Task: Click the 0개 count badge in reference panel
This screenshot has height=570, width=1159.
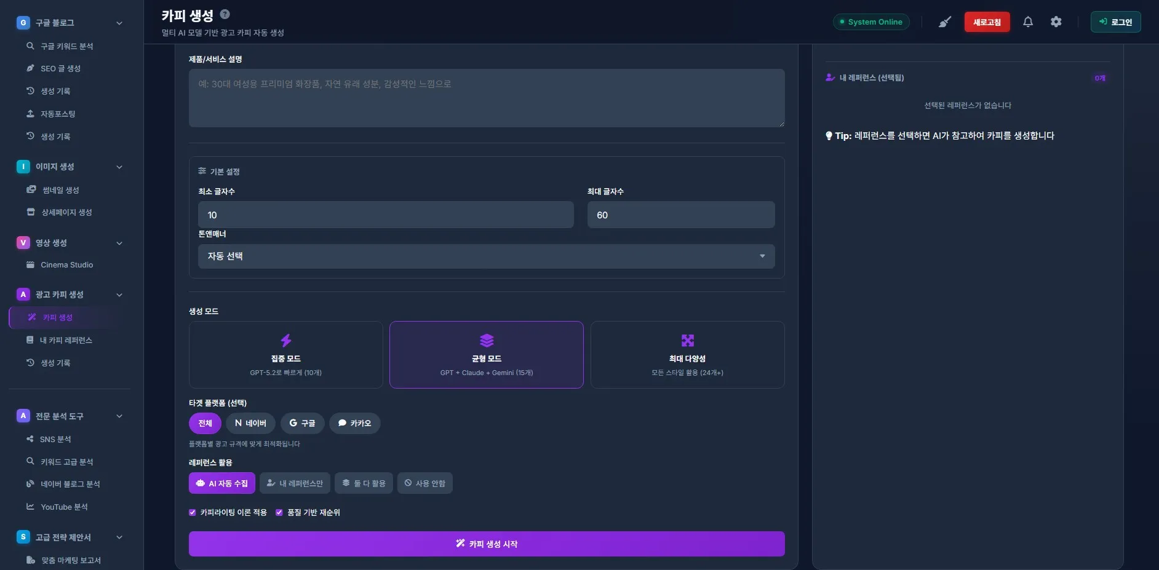Action: (x=1100, y=78)
